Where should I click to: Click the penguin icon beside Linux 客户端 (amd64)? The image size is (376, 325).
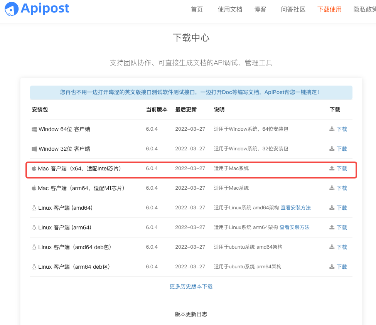34,208
